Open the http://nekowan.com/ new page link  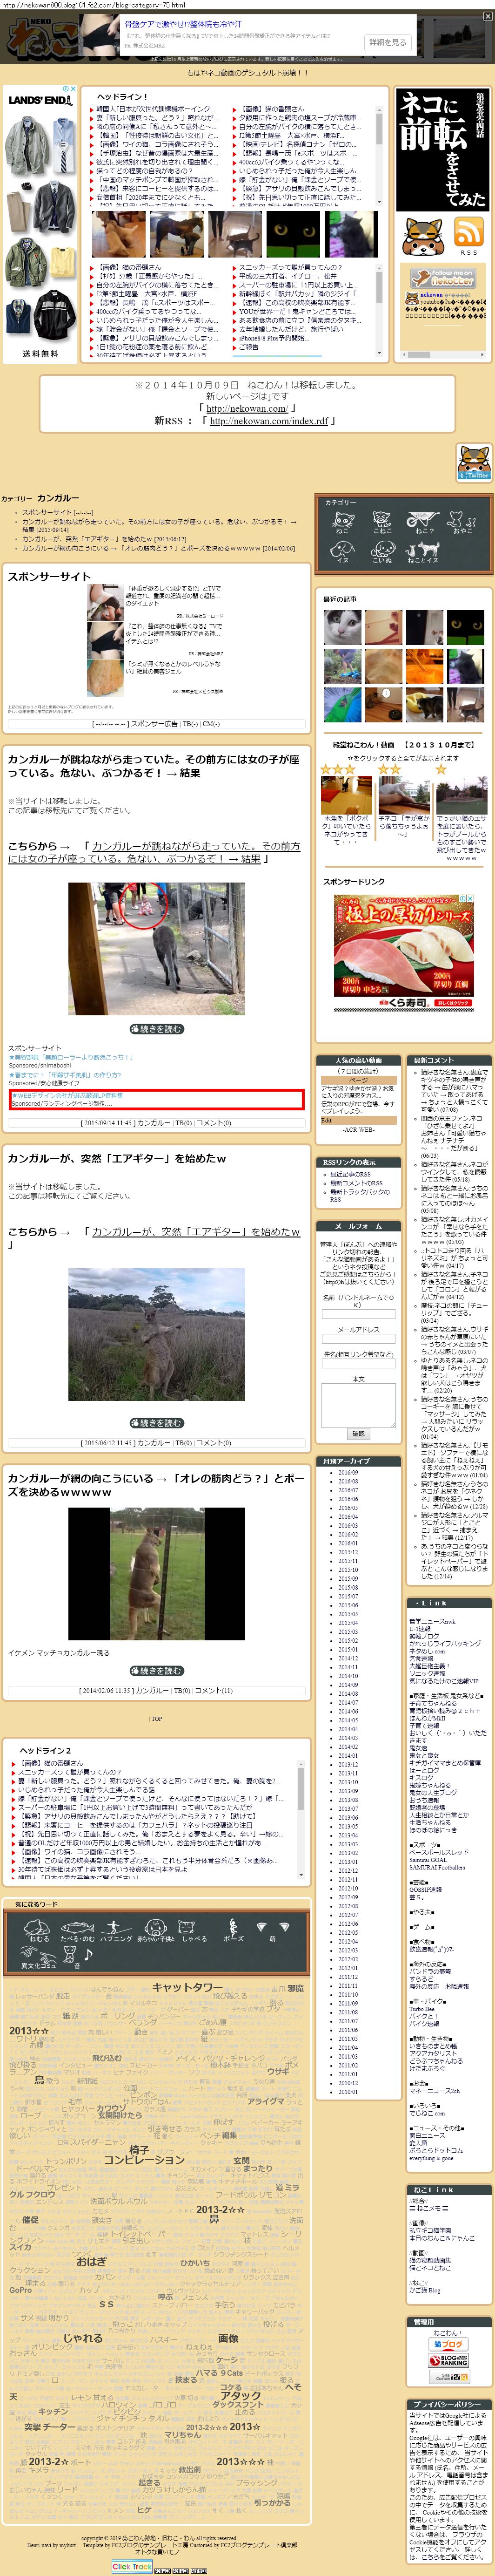(247, 408)
